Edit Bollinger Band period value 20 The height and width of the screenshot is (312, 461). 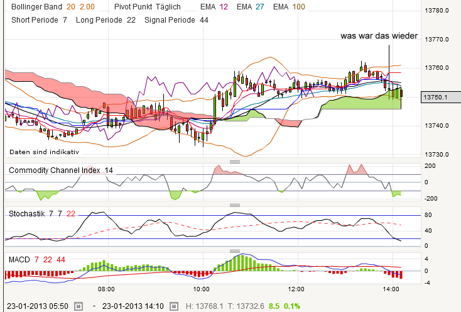[x=70, y=7]
